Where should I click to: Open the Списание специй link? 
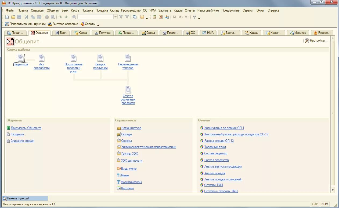point(23,141)
